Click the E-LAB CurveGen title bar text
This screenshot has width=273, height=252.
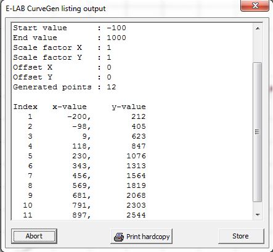coord(55,9)
